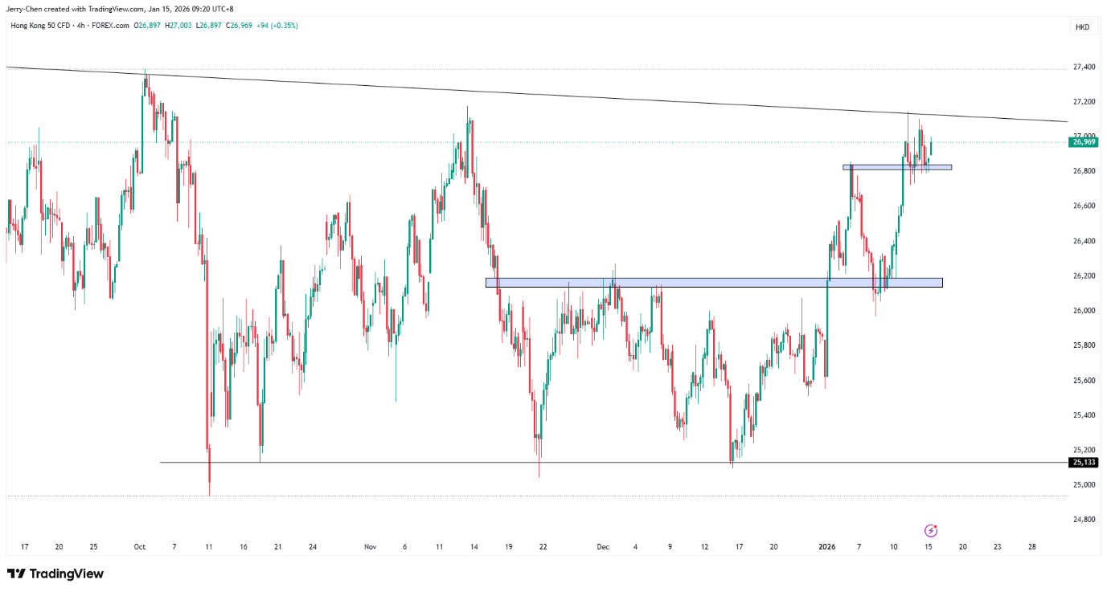Click the pink lightning event marker icon
Screen dimensions: 1107x592
931,530
